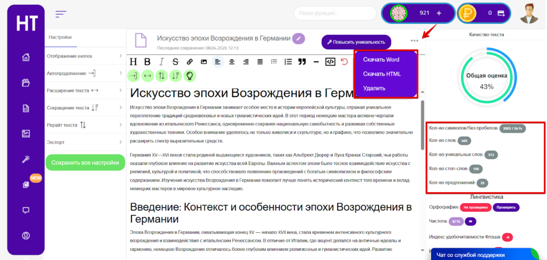Open chat icon in left sidebar

point(26,210)
